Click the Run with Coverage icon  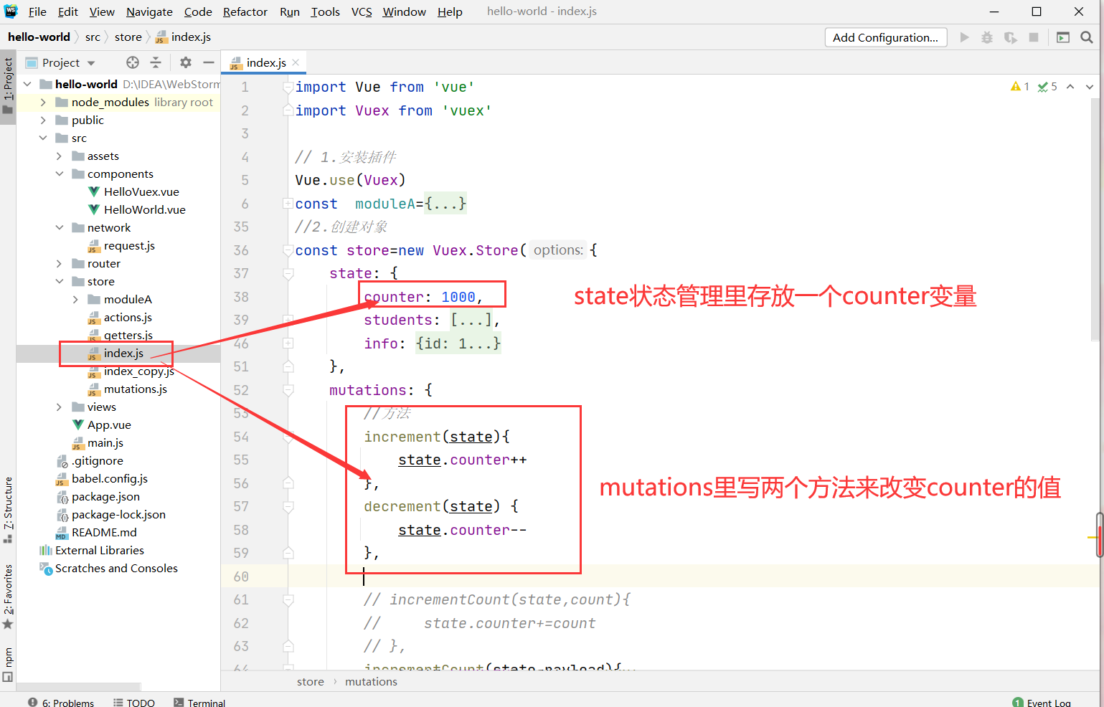tap(1011, 37)
